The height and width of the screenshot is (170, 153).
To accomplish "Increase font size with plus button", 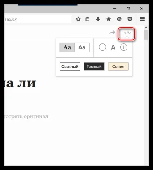I will [124, 47].
